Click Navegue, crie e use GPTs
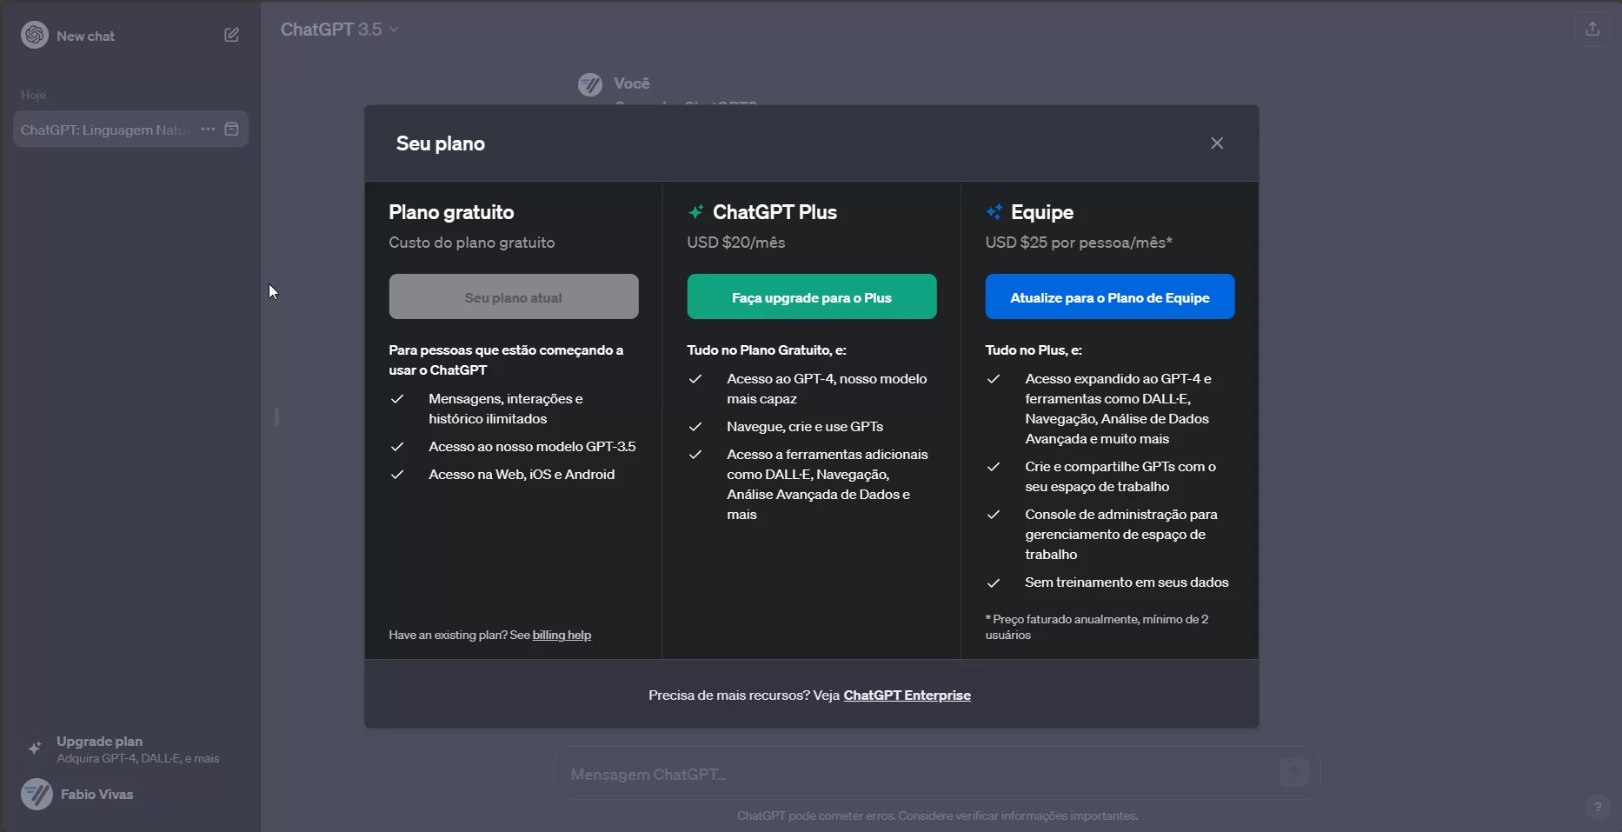This screenshot has width=1622, height=832. click(805, 427)
